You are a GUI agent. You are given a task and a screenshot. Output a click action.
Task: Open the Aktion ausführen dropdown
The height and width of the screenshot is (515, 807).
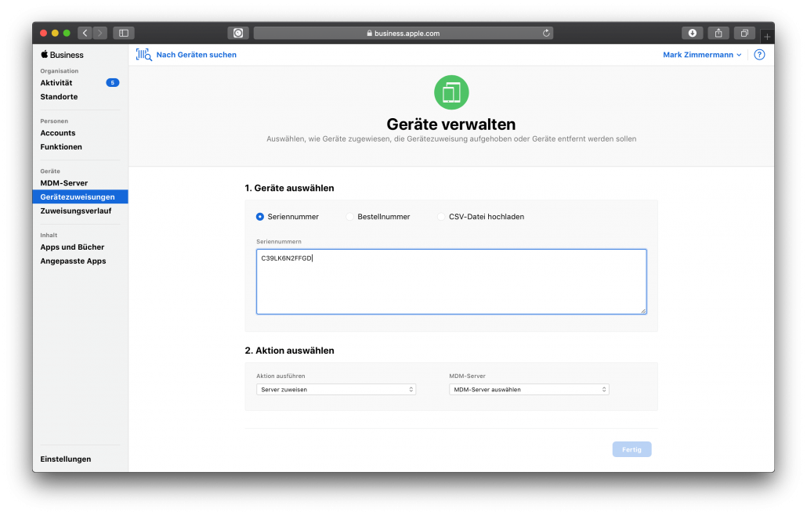pos(336,389)
